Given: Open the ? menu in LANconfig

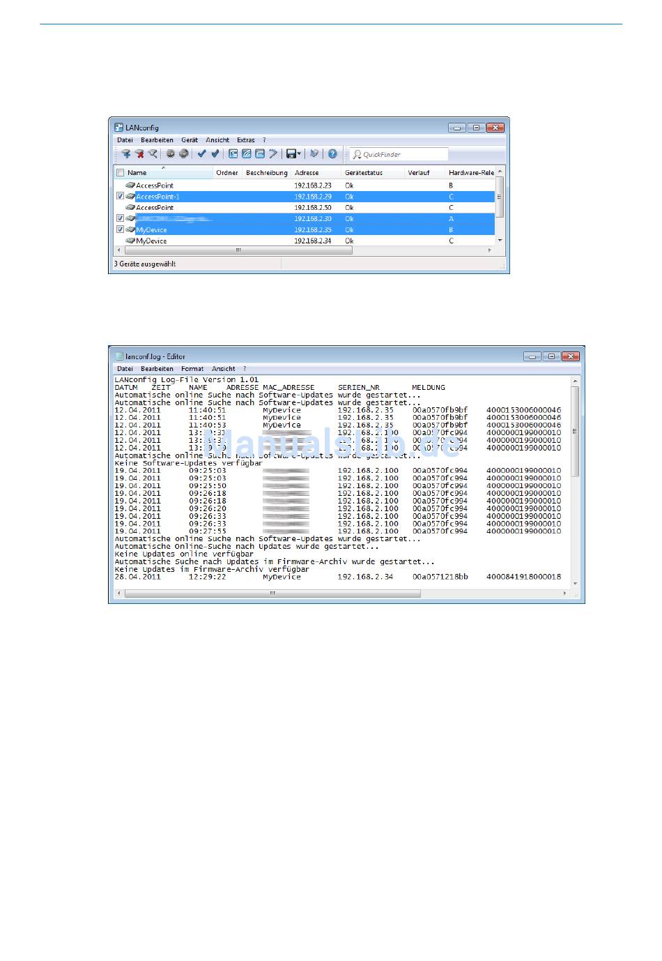Looking at the screenshot, I should point(264,140).
